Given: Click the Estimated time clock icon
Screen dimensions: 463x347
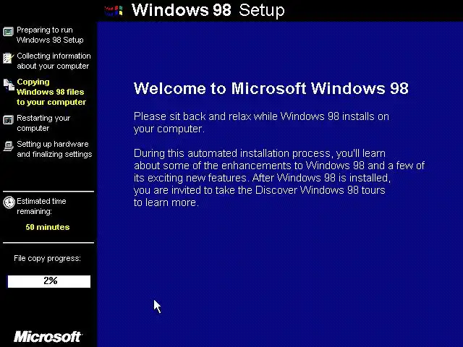Looking at the screenshot, I should click(9, 202).
